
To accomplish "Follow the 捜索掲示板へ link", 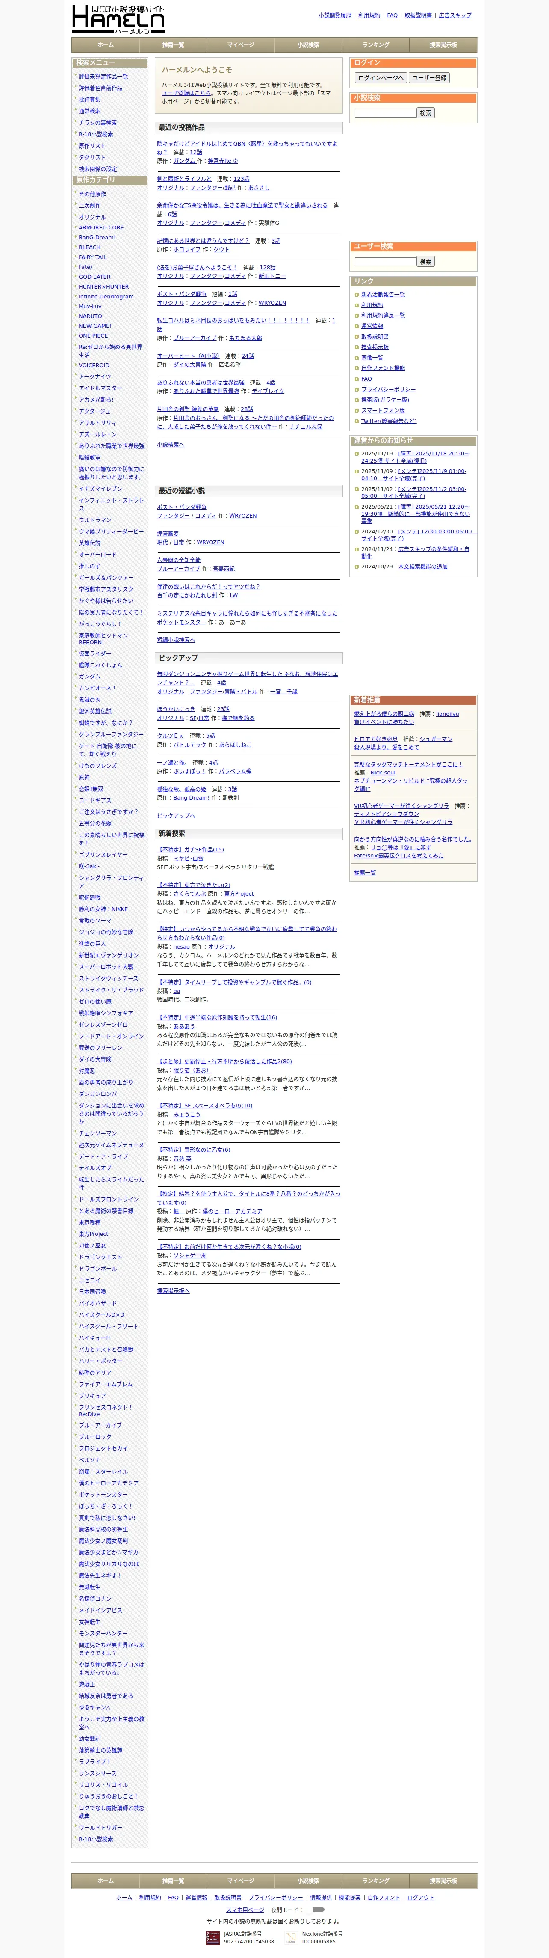I will (174, 1291).
